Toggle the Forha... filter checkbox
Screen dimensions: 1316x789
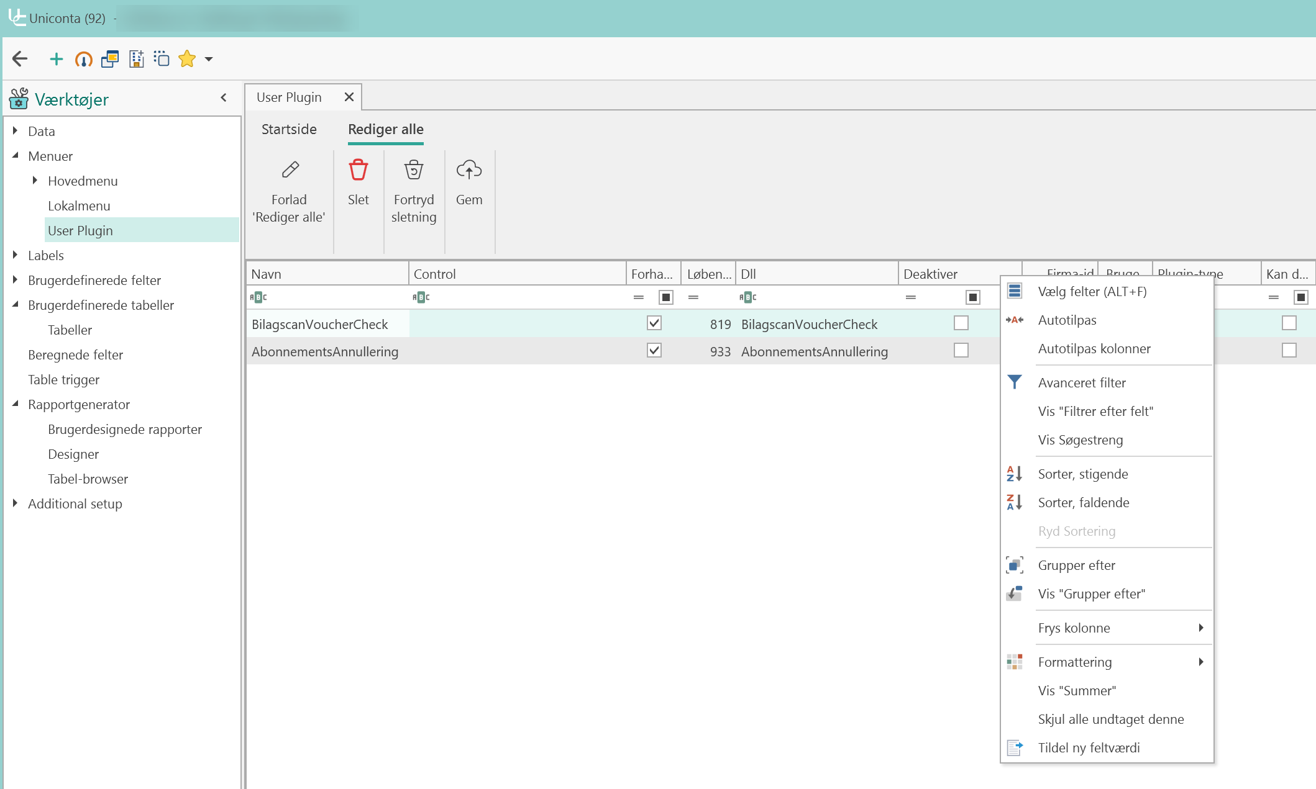click(666, 297)
